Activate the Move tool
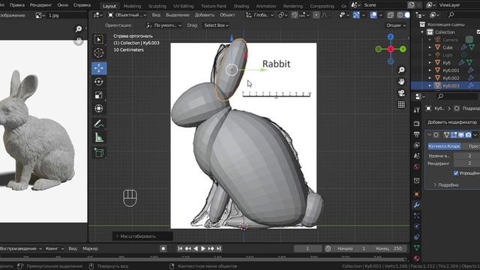Image resolution: width=480 pixels, height=270 pixels. click(99, 68)
